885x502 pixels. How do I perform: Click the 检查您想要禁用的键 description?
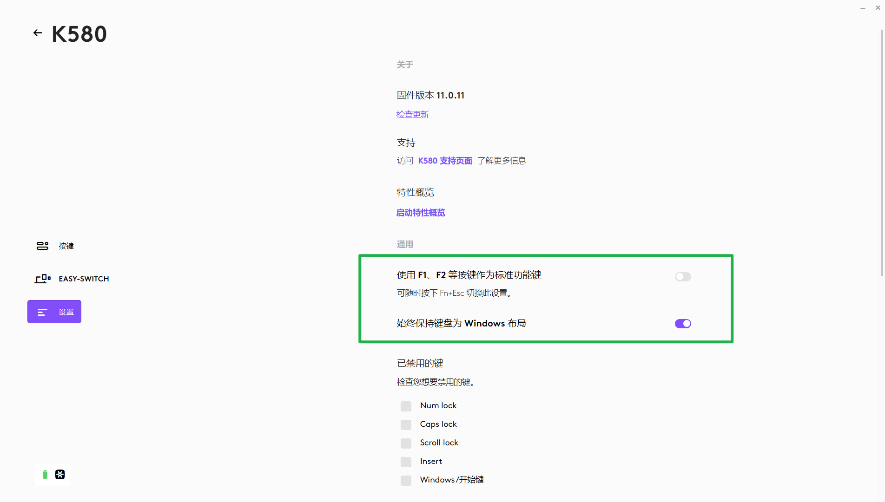tap(436, 382)
